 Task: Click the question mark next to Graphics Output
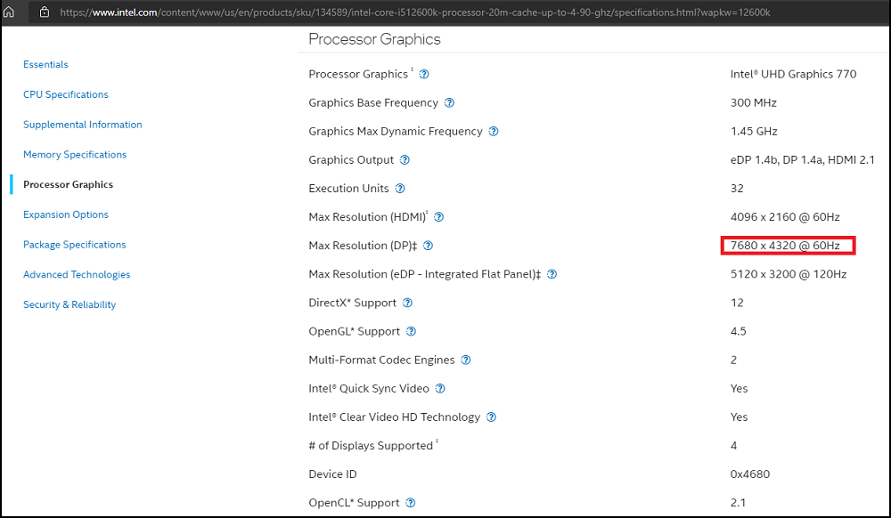pos(405,159)
